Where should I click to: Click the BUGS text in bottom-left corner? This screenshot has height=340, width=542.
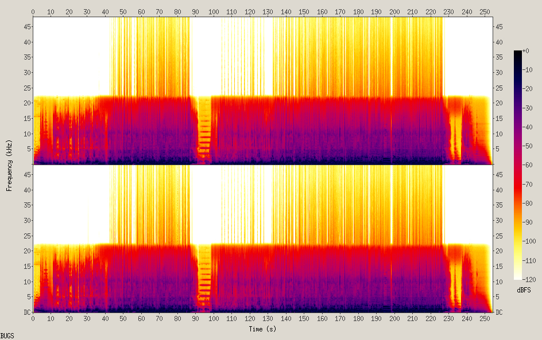[7, 335]
